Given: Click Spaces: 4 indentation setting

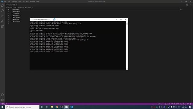Looking at the screenshot, I should pyautogui.click(x=167, y=104).
